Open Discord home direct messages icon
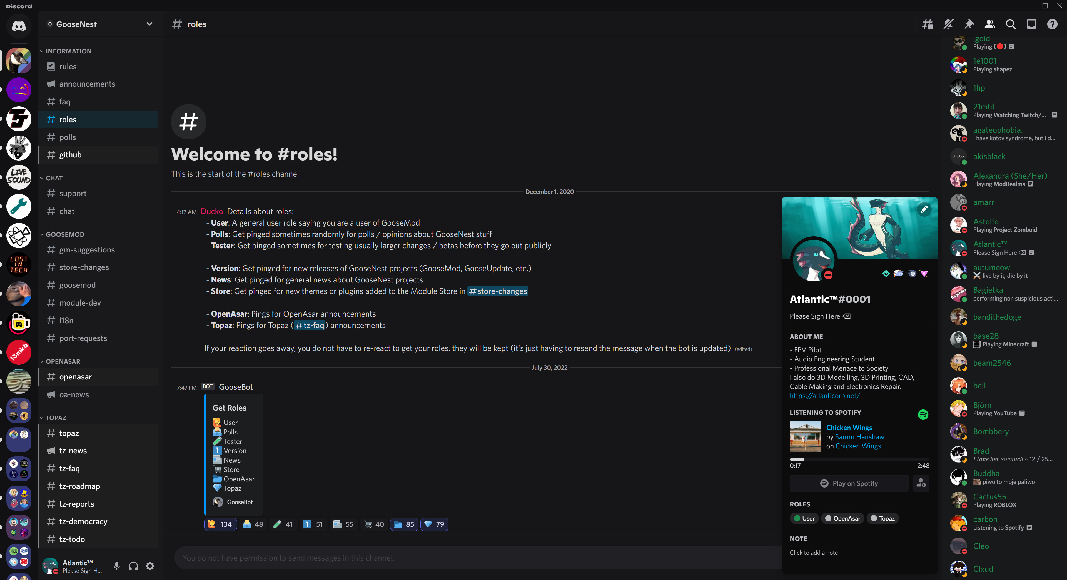 point(19,26)
